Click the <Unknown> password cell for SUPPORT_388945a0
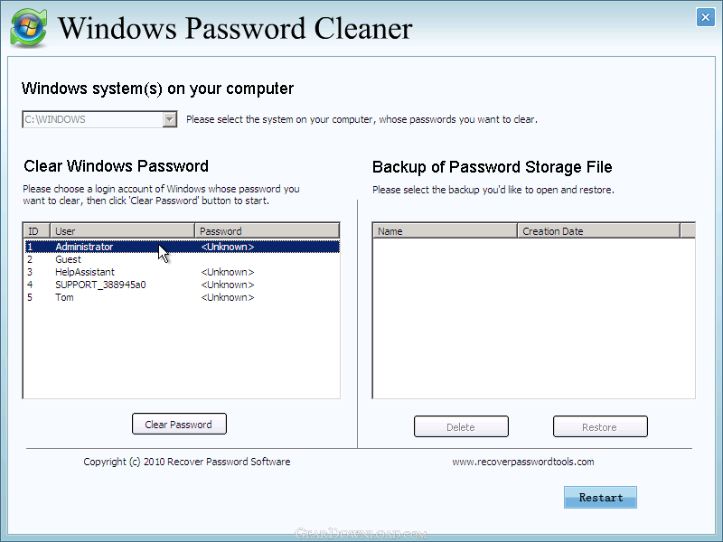Viewport: 723px width, 542px height. 228,285
